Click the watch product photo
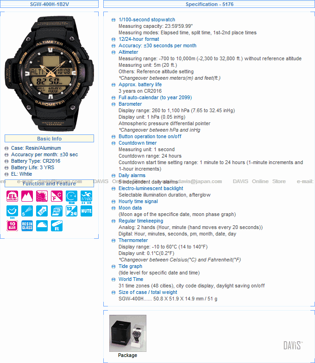 coord(50,73)
